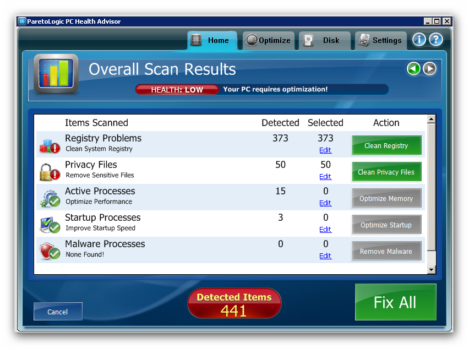Edit the Privacy Files selection
This screenshot has width=469, height=348.
coord(325,177)
